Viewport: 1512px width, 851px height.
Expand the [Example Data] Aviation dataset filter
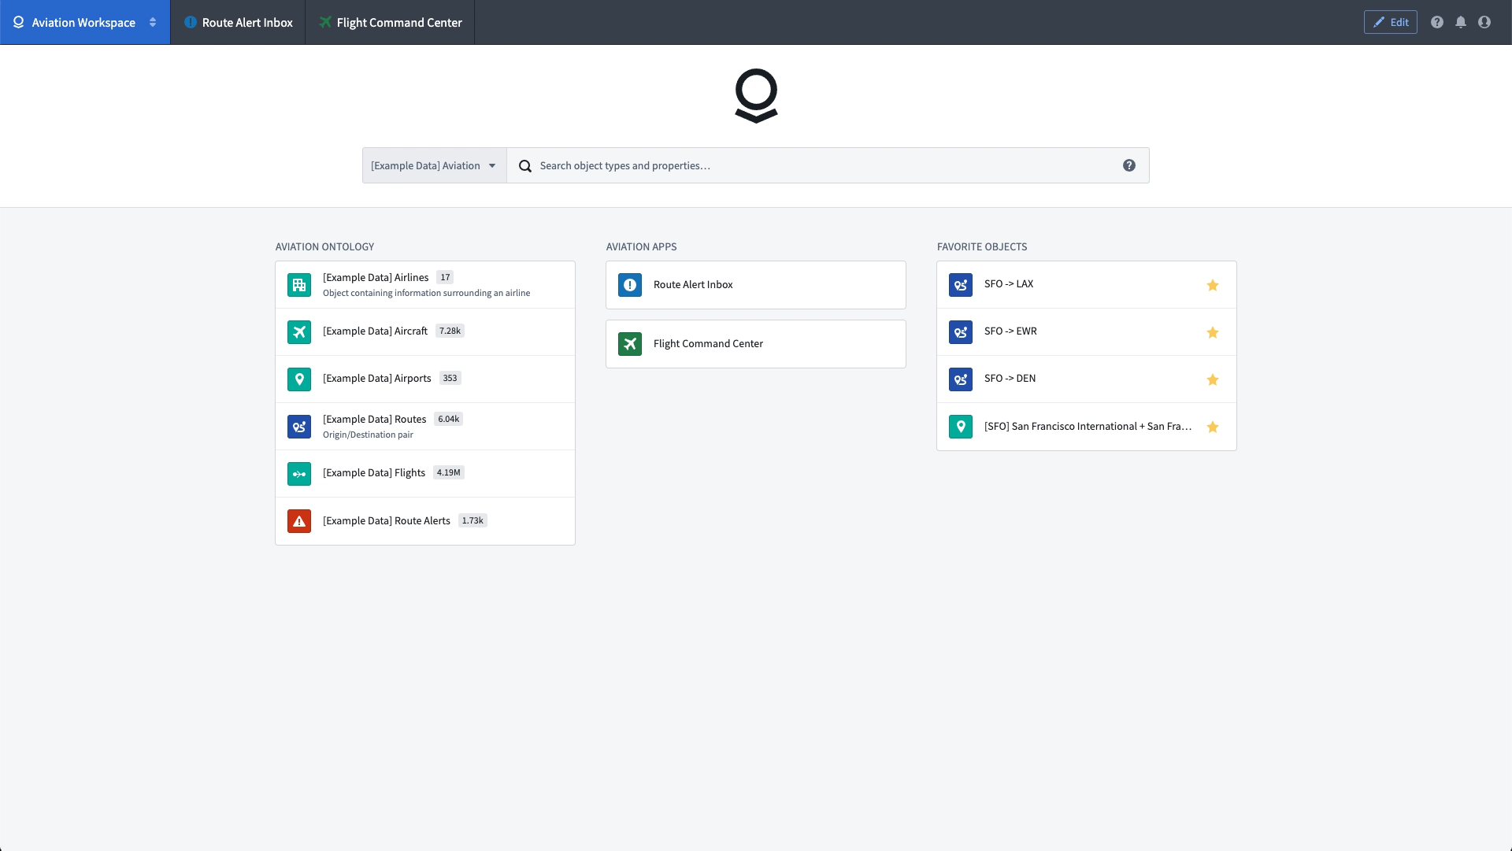tap(493, 165)
